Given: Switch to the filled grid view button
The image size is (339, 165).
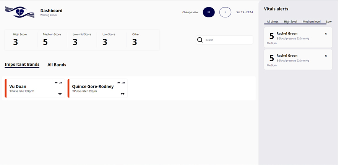Looking at the screenshot, I should pos(209,12).
